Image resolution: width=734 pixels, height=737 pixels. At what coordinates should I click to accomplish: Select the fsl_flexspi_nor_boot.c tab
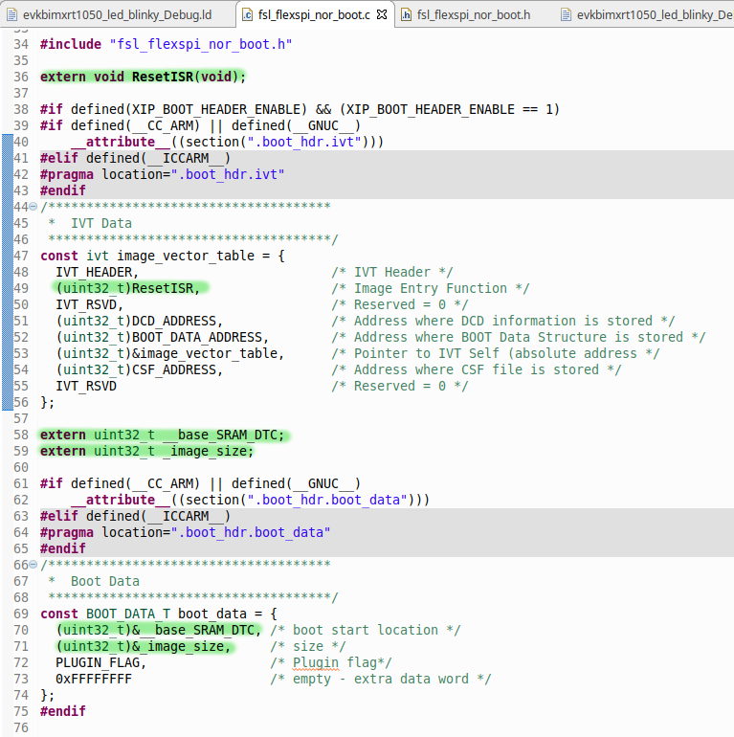[315, 15]
